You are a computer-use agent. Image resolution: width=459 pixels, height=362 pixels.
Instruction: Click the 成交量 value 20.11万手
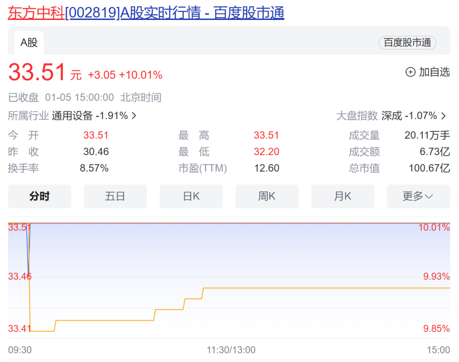click(x=427, y=135)
